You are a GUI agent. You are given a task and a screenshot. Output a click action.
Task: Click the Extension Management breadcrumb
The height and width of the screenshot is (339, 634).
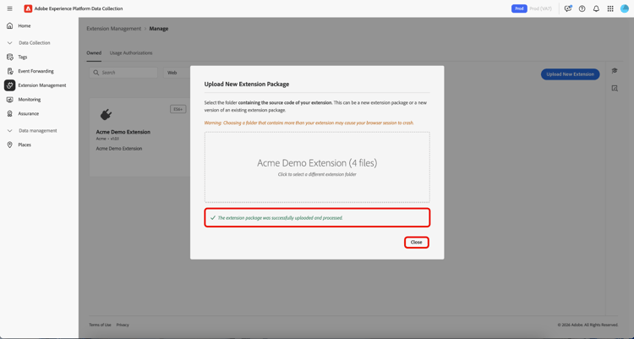[x=113, y=29]
